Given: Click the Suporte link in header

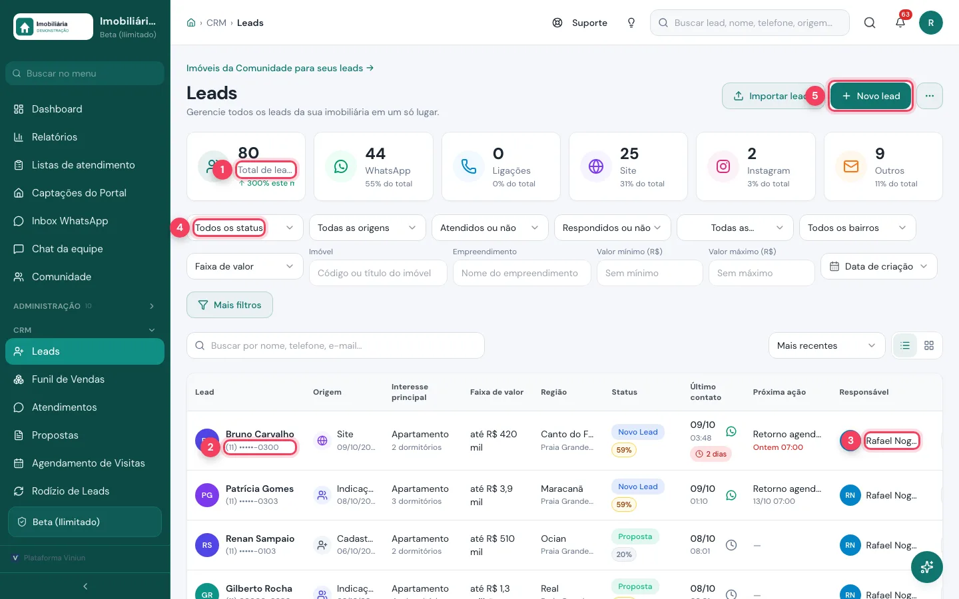Looking at the screenshot, I should click(580, 23).
